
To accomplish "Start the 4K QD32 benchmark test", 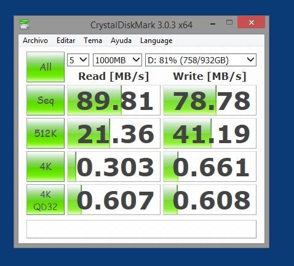I will tap(46, 200).
